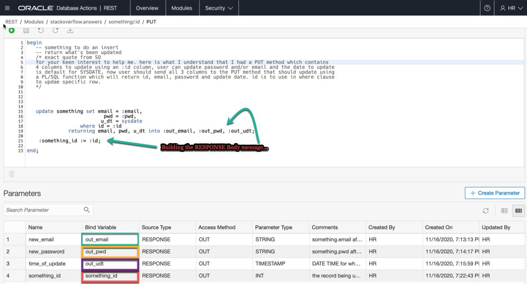This screenshot has width=527, height=284.
Task: Select row number 1 in parameters table
Action: [14, 240]
